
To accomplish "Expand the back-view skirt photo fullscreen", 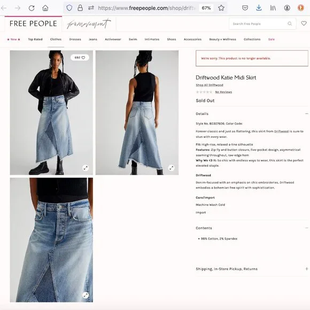I will click(171, 168).
